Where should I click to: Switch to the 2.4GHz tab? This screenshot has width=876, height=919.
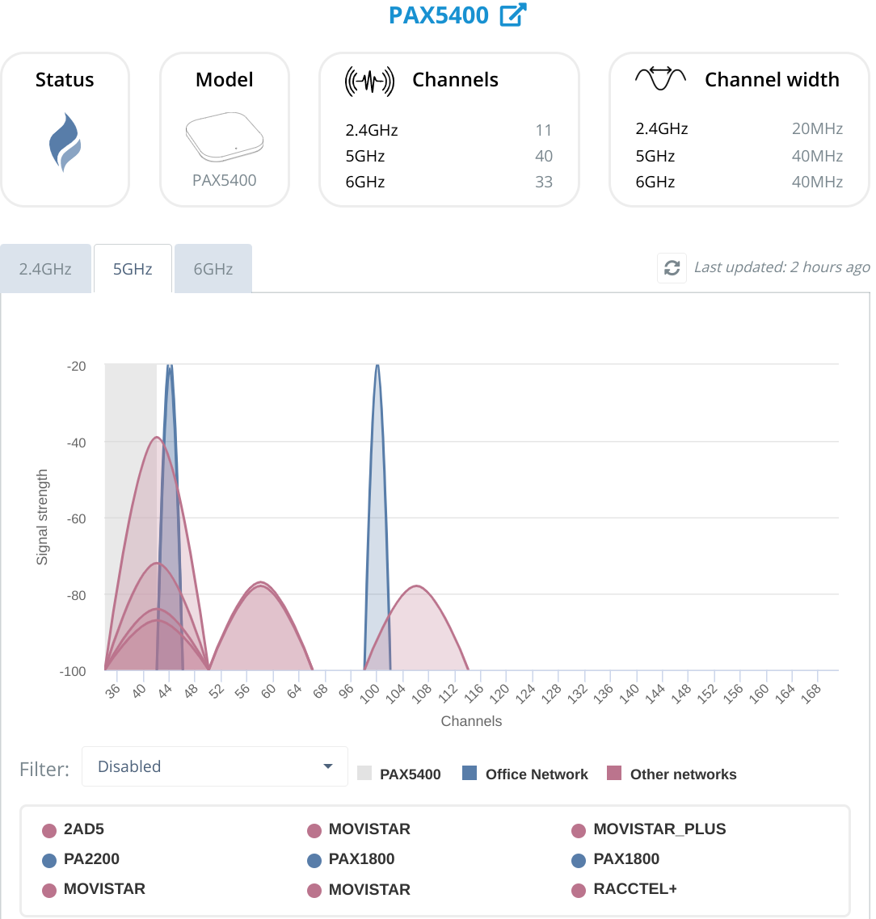click(x=45, y=269)
